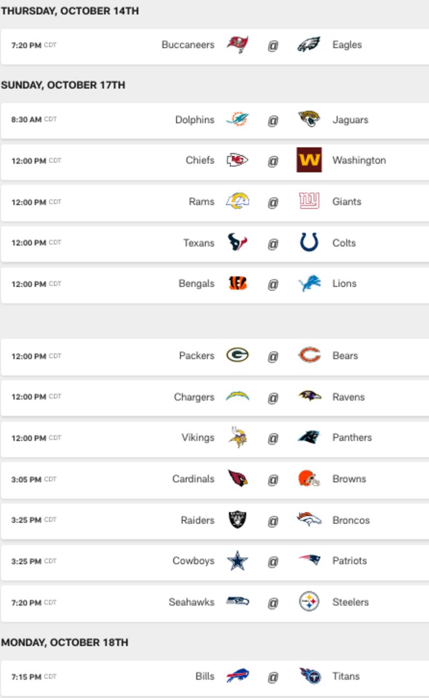
Task: Click the Browns helmet logo
Action: point(309,478)
